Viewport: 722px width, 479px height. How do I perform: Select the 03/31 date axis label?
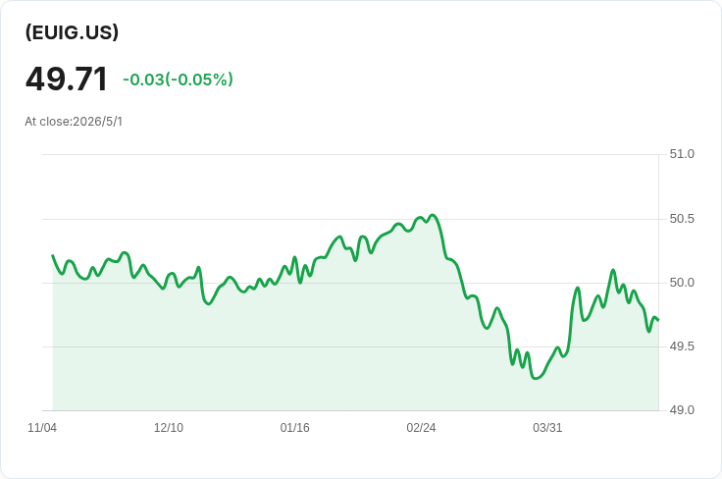coord(547,428)
